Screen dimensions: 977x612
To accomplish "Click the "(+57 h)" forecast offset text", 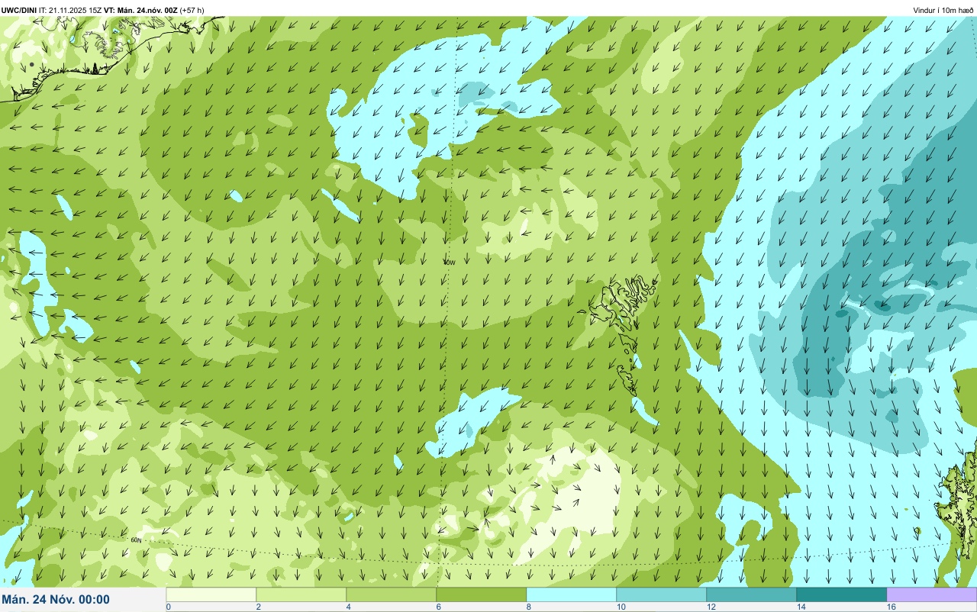I will click(192, 10).
